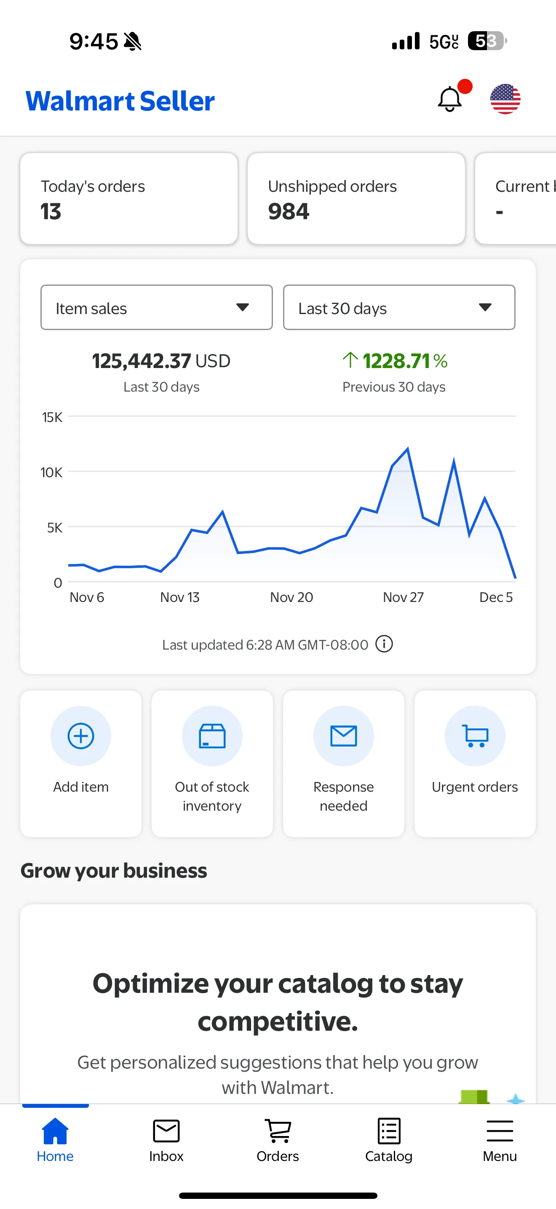
Task: Switch to the Catalog tab label
Action: (x=389, y=1156)
